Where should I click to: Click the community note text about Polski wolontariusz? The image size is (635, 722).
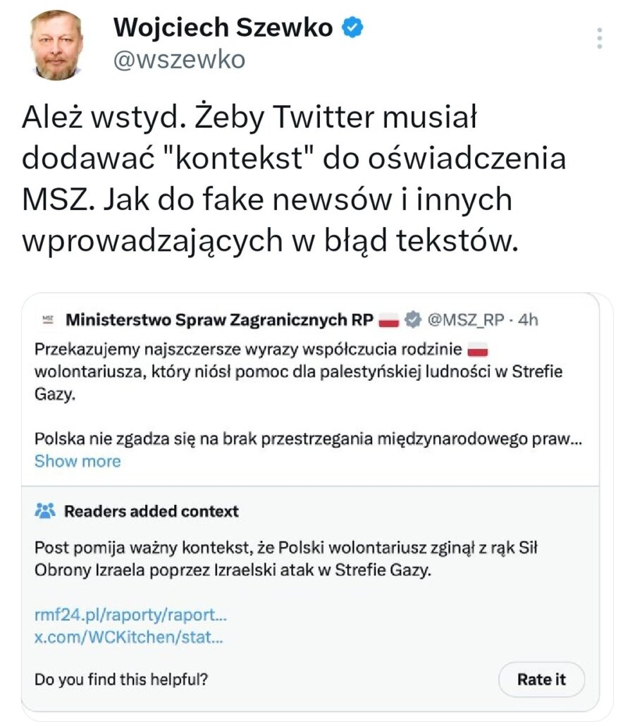[285, 559]
